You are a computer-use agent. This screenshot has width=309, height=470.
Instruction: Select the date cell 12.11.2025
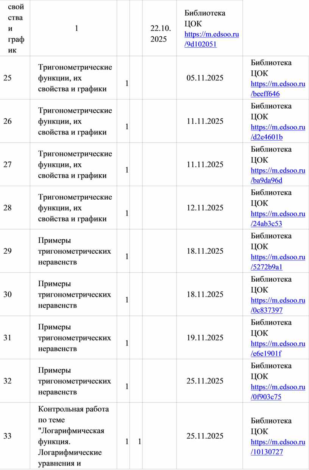[x=205, y=208]
